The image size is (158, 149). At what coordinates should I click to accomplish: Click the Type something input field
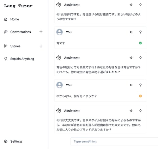(x=114, y=141)
